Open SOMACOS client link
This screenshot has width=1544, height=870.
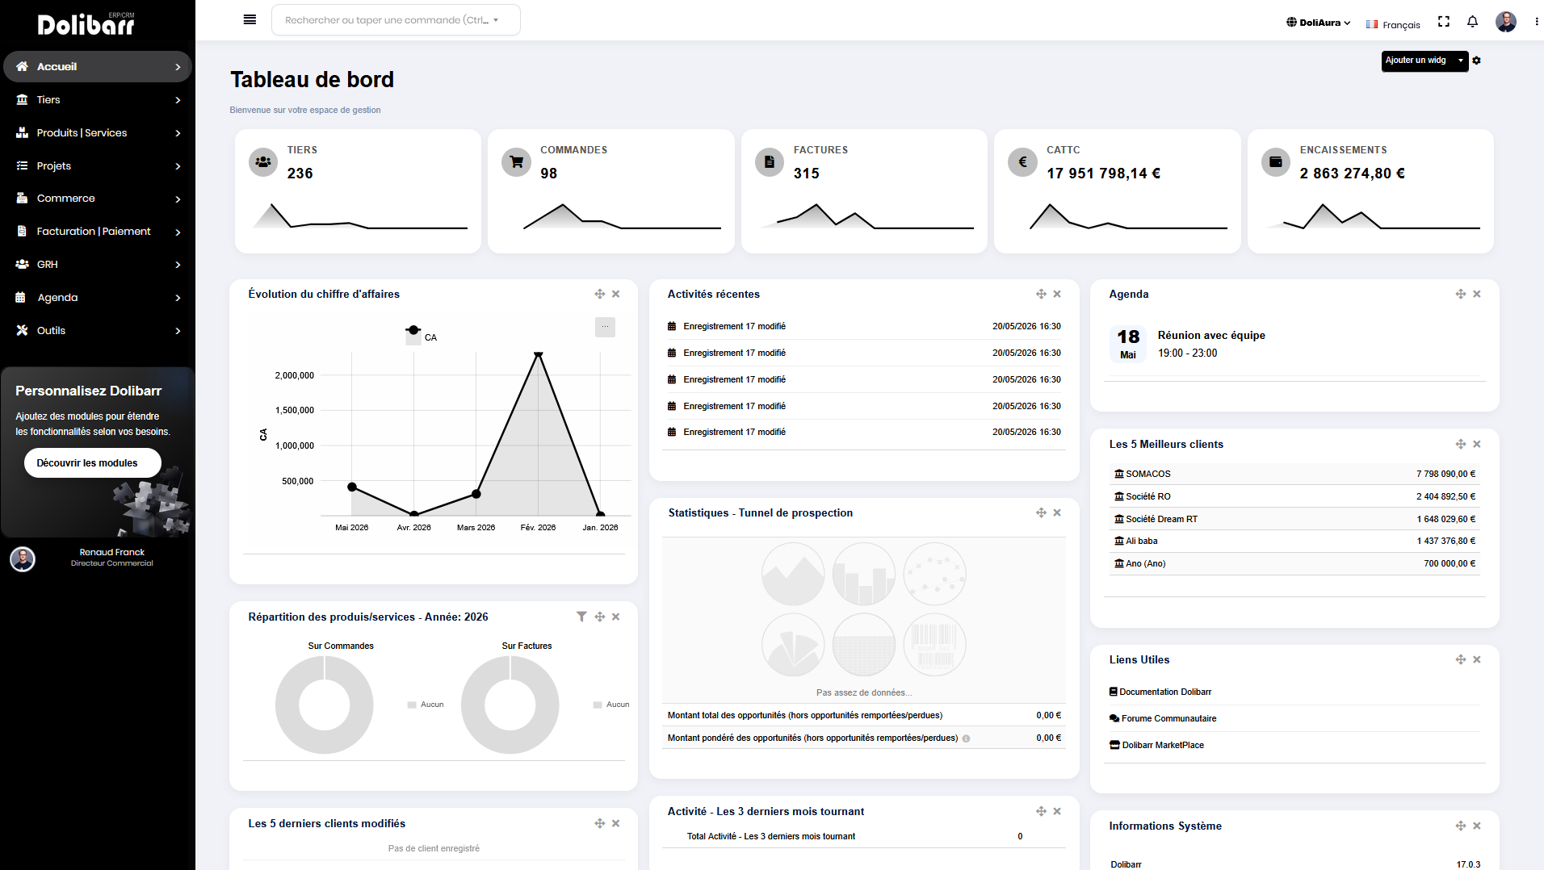(x=1143, y=475)
